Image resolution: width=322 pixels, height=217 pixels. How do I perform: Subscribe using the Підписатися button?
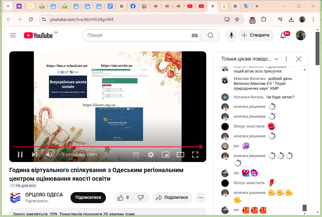coord(88,198)
